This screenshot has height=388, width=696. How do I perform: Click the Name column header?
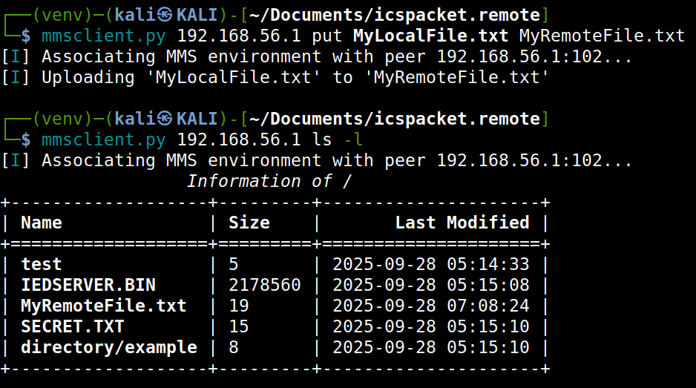pos(42,223)
